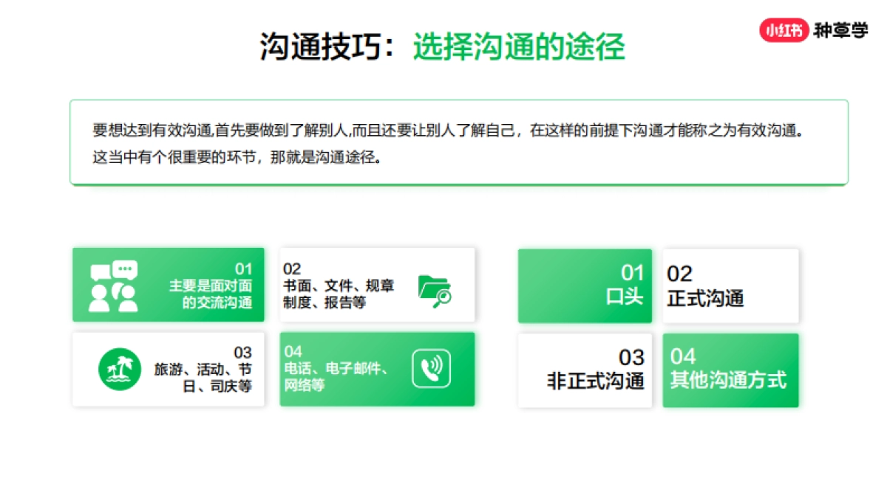Image resolution: width=887 pixels, height=498 pixels.
Task: Open the 03 非正式沟通 card
Action: coord(585,369)
